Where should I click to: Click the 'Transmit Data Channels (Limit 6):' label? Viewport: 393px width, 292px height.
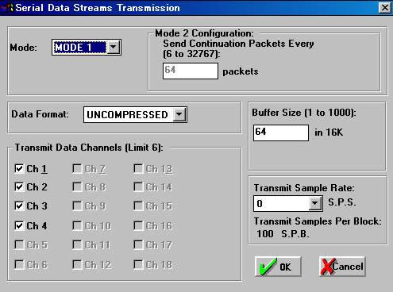(89, 148)
